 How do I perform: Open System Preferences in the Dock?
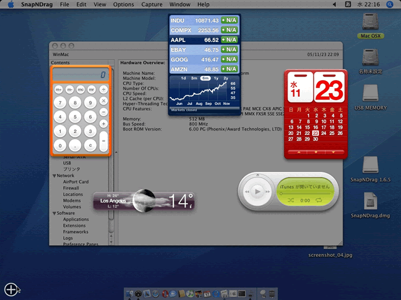[233, 294]
